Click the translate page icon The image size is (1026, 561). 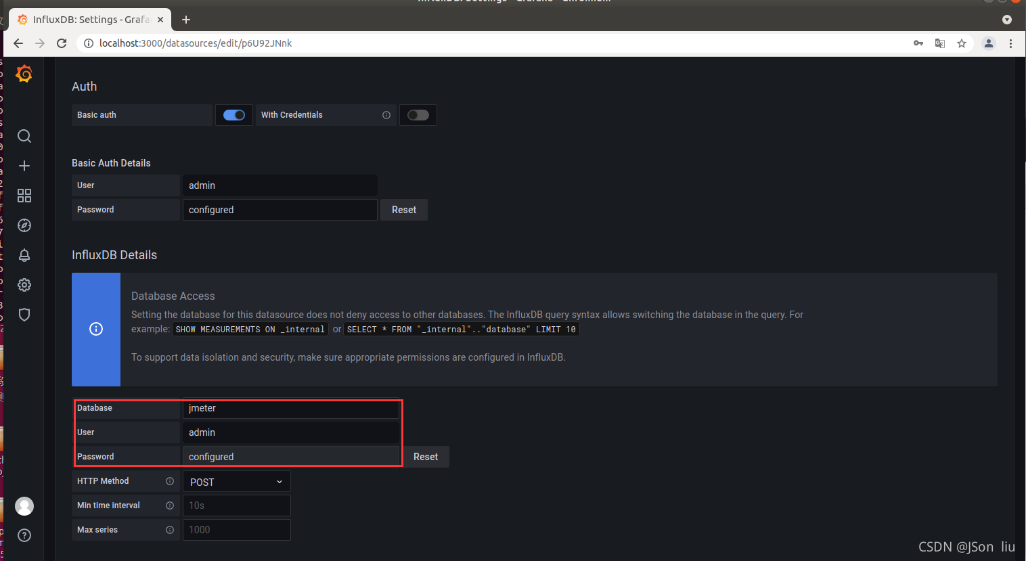pos(940,43)
